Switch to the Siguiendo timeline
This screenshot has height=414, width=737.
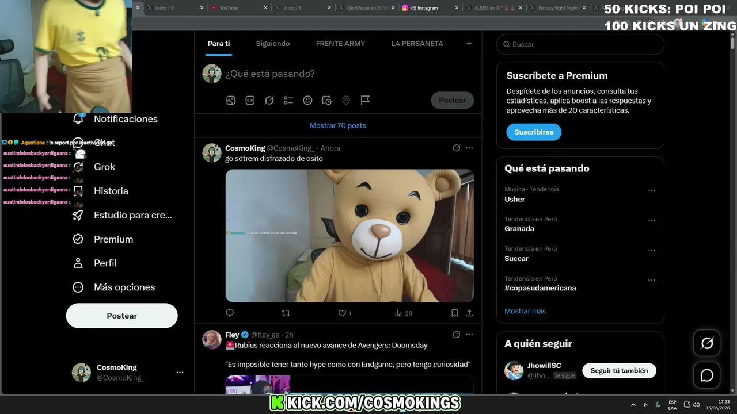click(273, 43)
